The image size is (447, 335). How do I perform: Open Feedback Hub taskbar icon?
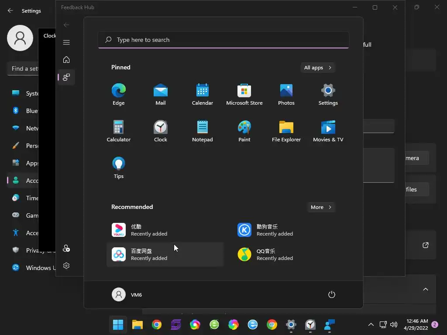click(x=330, y=325)
